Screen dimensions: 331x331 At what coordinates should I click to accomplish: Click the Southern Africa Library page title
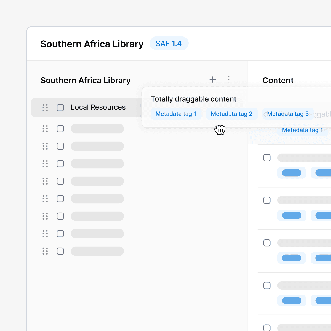(x=92, y=44)
